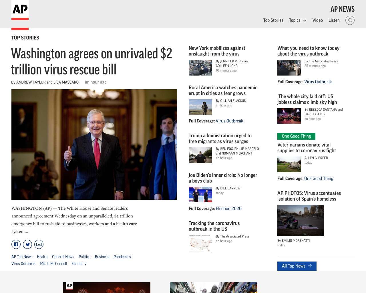Viewport: 366px width, 293px height.
Task: Open the Election 2020 full coverage link
Action: (x=228, y=209)
